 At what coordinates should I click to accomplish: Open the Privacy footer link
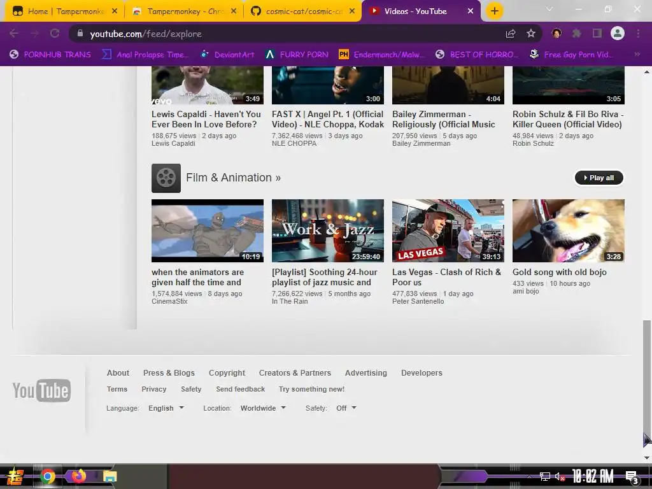pyautogui.click(x=154, y=389)
